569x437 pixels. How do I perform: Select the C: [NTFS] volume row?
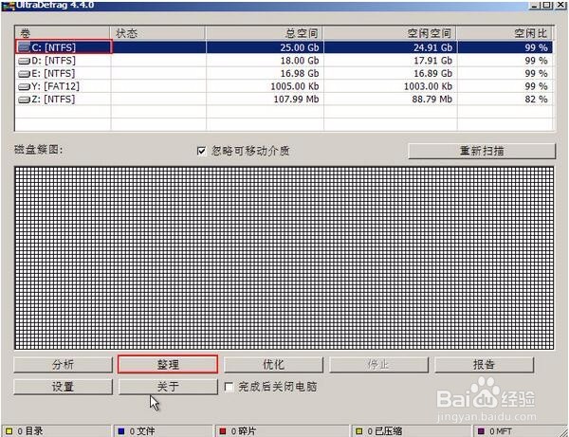[x=284, y=47]
